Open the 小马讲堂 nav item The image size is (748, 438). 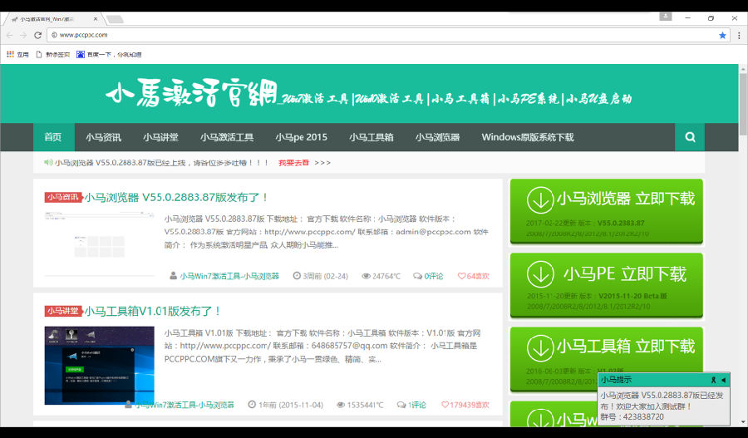[x=160, y=137]
